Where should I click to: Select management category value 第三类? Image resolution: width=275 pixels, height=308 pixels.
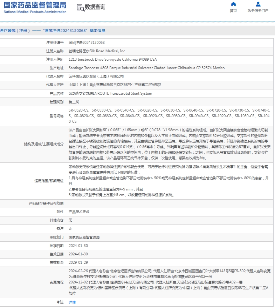coord(74,102)
